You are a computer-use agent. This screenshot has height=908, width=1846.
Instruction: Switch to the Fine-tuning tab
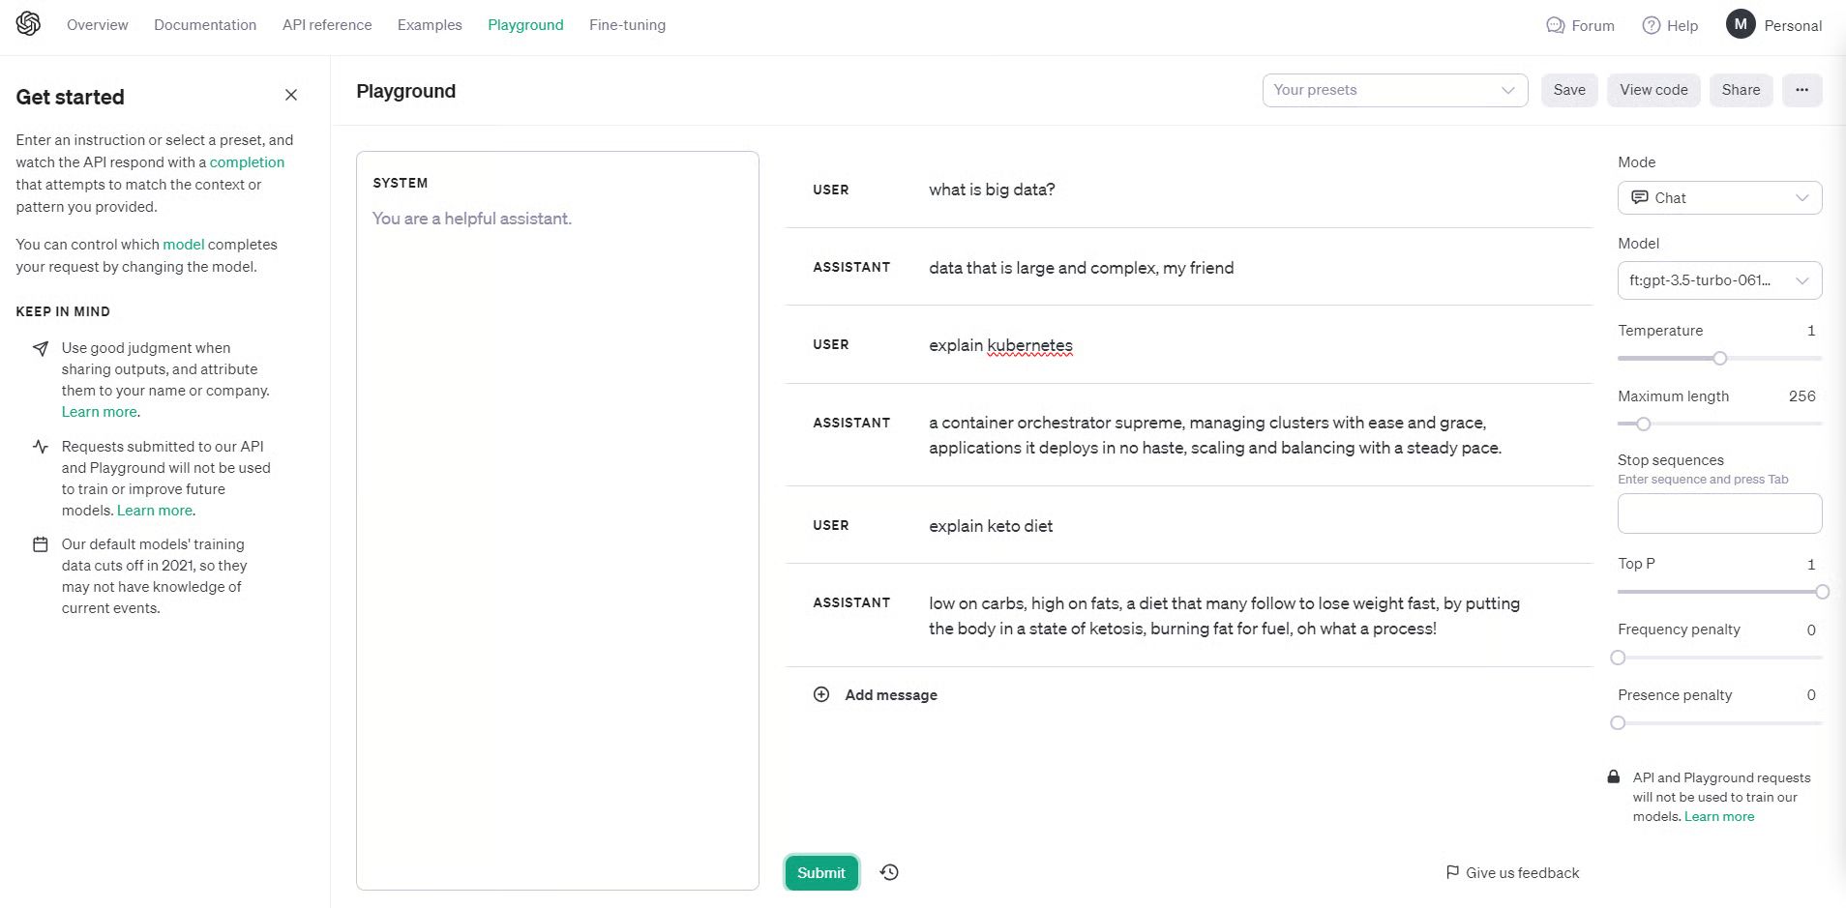[x=627, y=25]
